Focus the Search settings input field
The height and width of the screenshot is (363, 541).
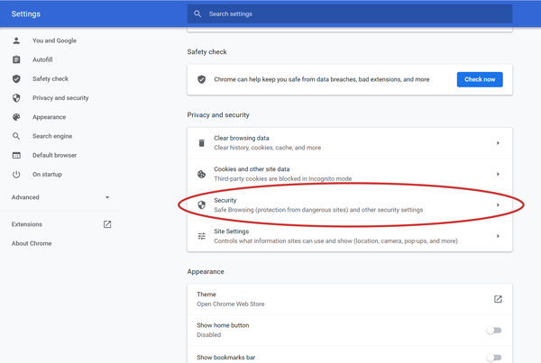pyautogui.click(x=350, y=14)
